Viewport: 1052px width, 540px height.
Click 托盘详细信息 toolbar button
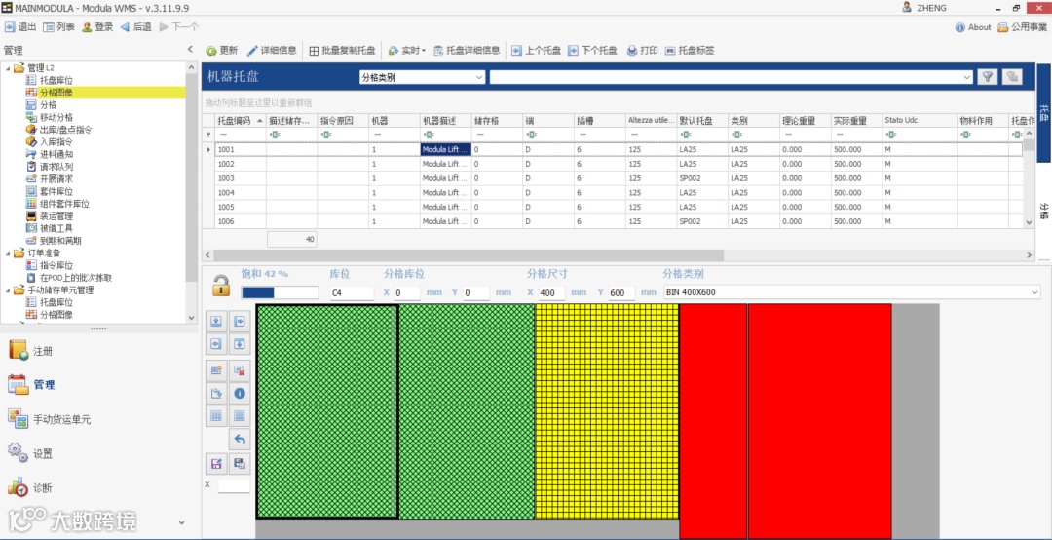[x=467, y=51]
